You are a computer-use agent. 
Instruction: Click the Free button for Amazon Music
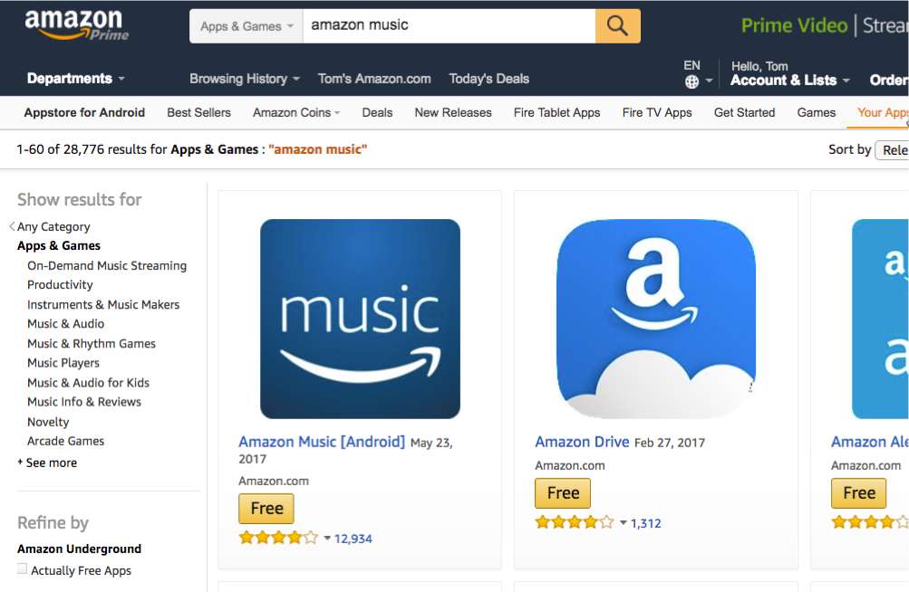click(266, 508)
